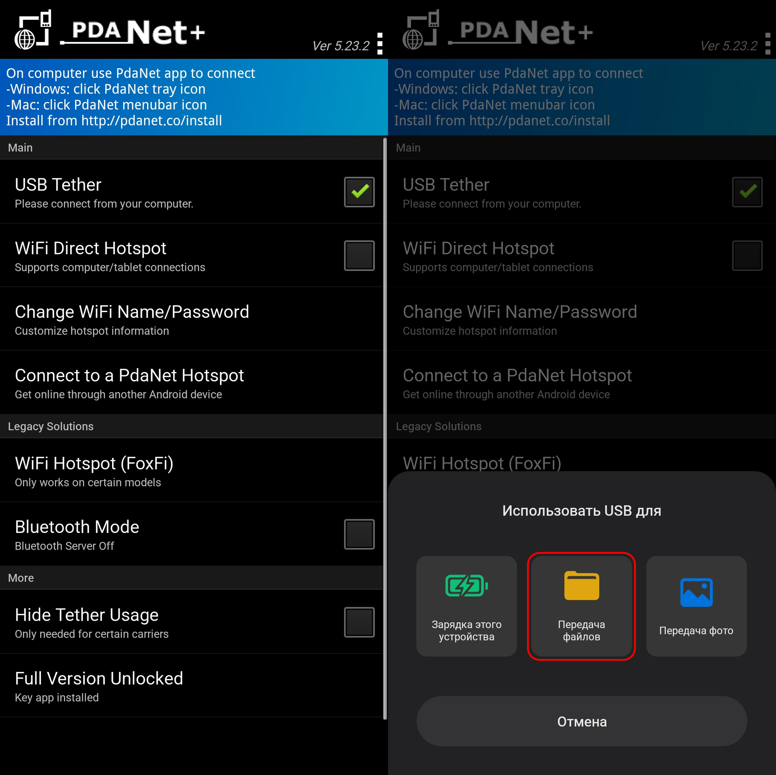Image resolution: width=776 pixels, height=775 pixels.
Task: Scroll down the PdaNet main screen
Action: 194,426
